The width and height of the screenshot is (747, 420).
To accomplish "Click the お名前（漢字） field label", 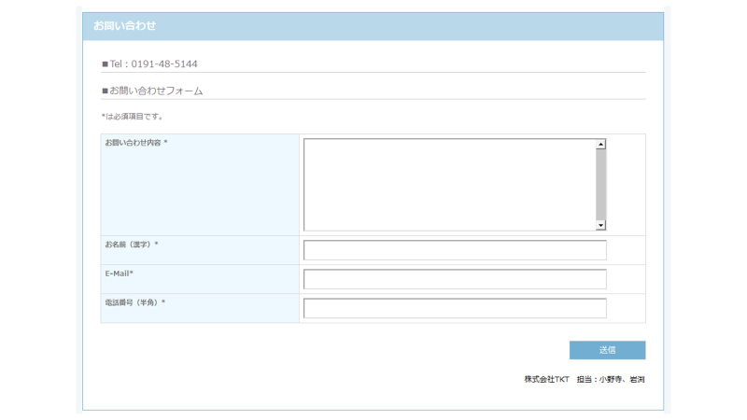I will point(132,245).
